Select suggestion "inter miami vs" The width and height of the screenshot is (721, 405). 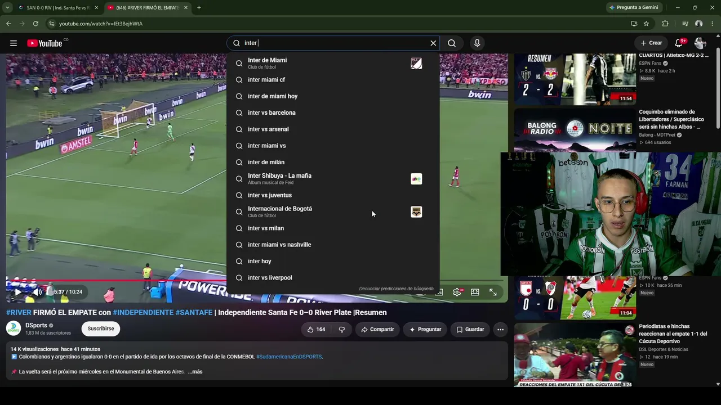tap(333, 146)
